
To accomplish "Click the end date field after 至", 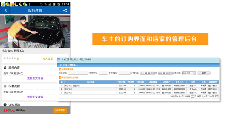I will point(163,73).
